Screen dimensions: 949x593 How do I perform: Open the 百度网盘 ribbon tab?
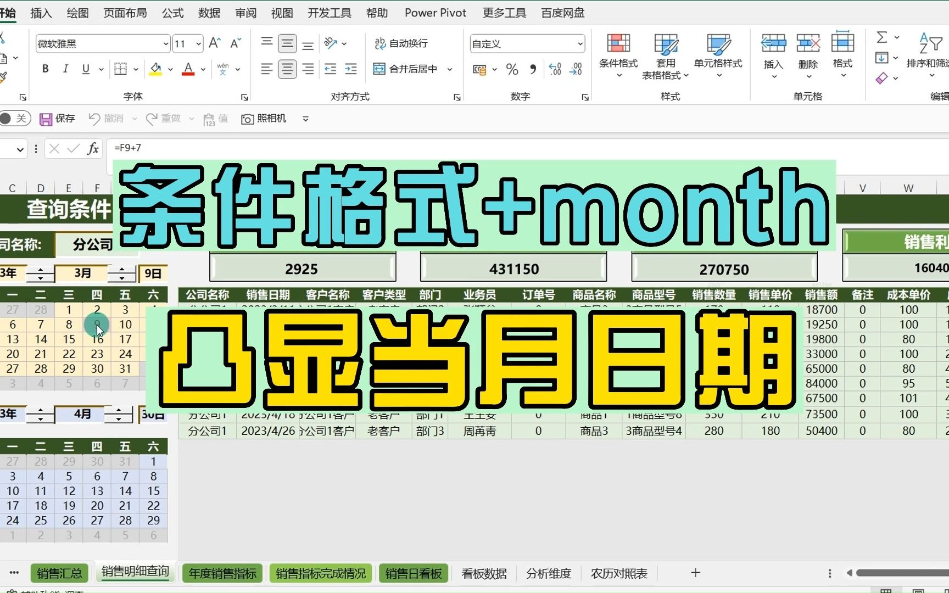562,13
